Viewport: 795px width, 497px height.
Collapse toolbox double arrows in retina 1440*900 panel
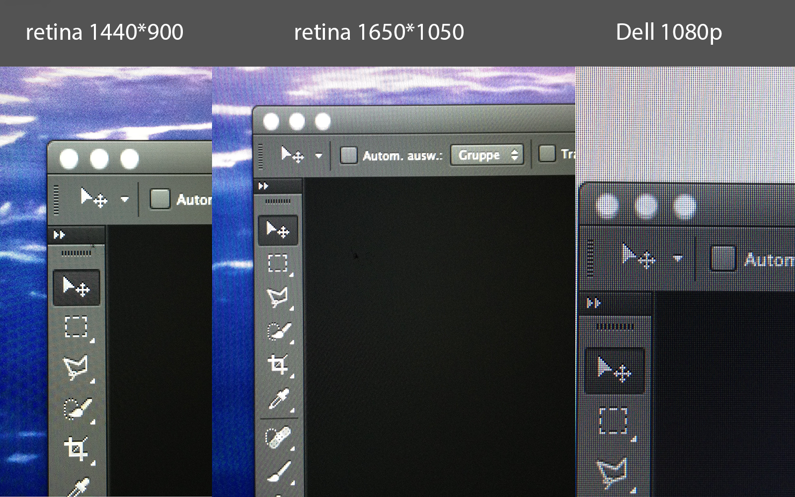click(x=59, y=235)
